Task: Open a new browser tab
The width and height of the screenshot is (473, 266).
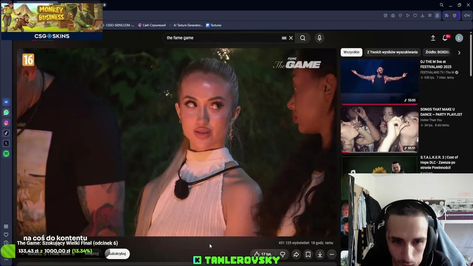Action: [105, 5]
